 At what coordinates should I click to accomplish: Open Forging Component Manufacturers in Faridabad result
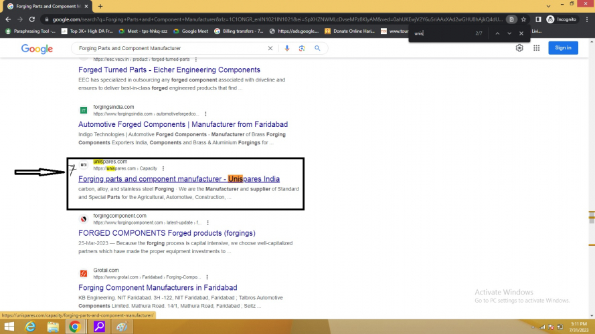158,287
